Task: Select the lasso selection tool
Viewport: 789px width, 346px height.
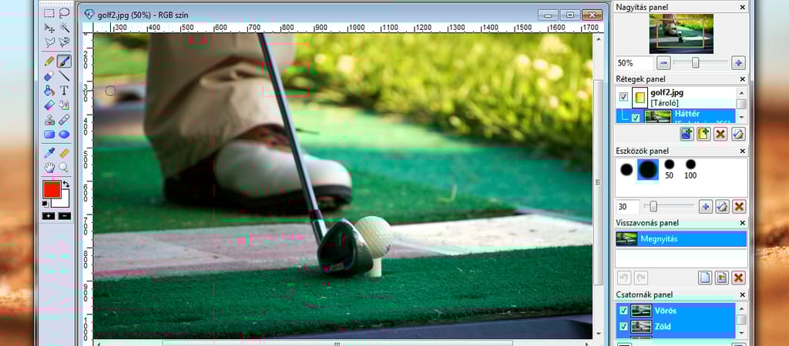Action: [x=64, y=13]
